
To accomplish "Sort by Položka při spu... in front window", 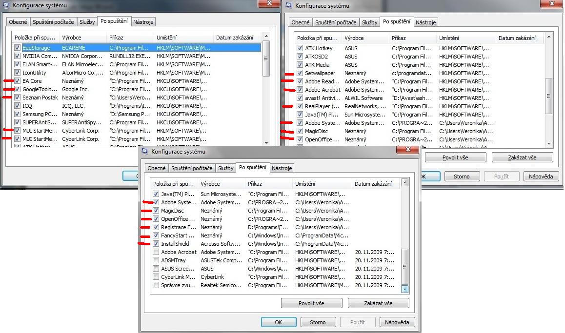I will click(x=174, y=184).
